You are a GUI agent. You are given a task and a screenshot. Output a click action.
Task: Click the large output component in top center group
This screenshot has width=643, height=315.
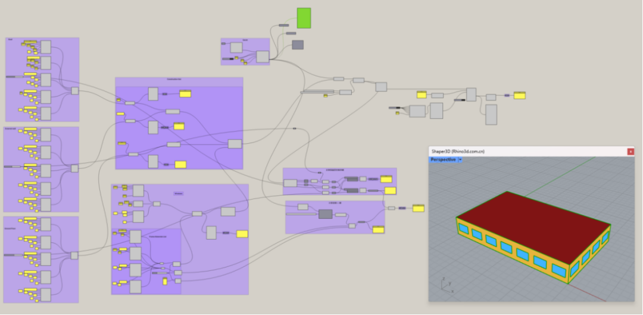point(262,56)
